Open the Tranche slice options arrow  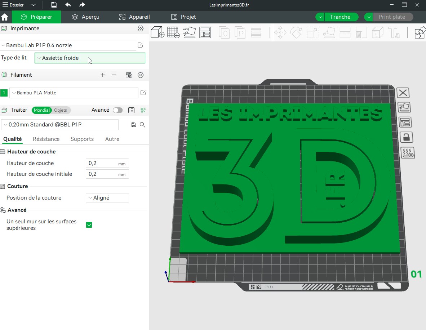click(320, 17)
